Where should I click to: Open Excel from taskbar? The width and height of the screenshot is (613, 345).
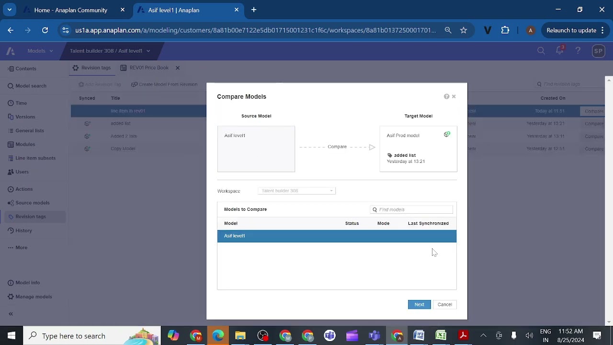pyautogui.click(x=441, y=336)
